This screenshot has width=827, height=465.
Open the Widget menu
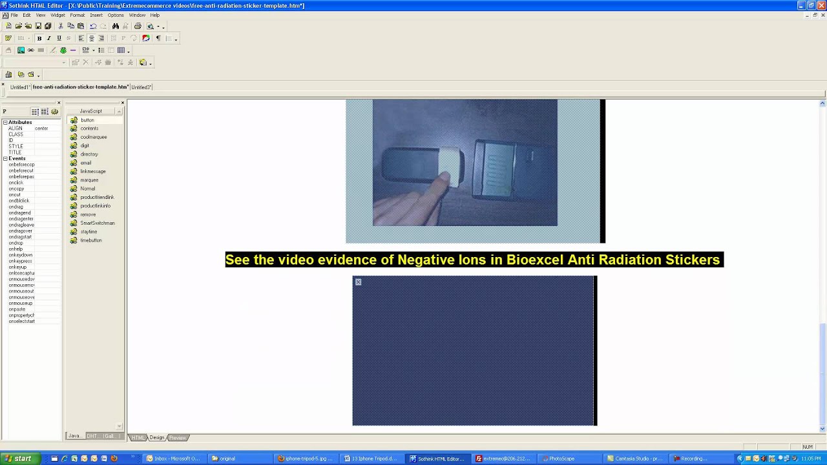[x=58, y=15]
